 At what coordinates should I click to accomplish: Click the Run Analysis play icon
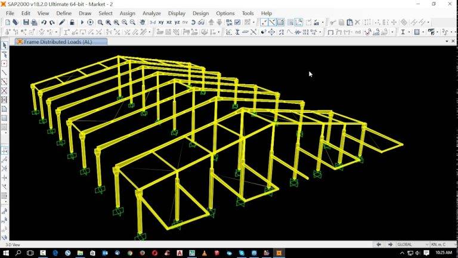tap(82, 23)
